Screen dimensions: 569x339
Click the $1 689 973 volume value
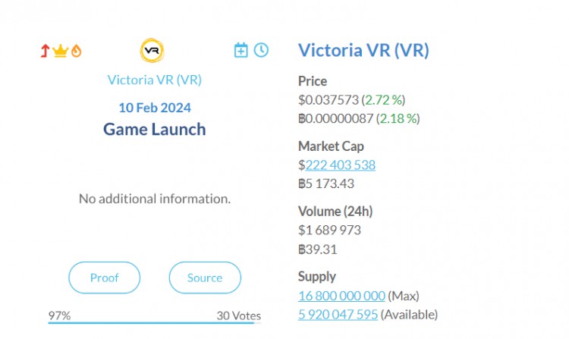point(329,231)
